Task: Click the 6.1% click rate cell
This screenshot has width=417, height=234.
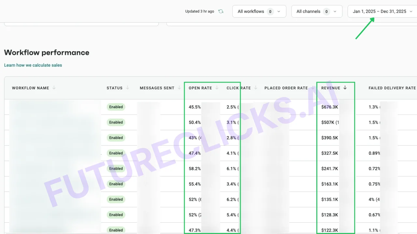Action: click(x=233, y=169)
